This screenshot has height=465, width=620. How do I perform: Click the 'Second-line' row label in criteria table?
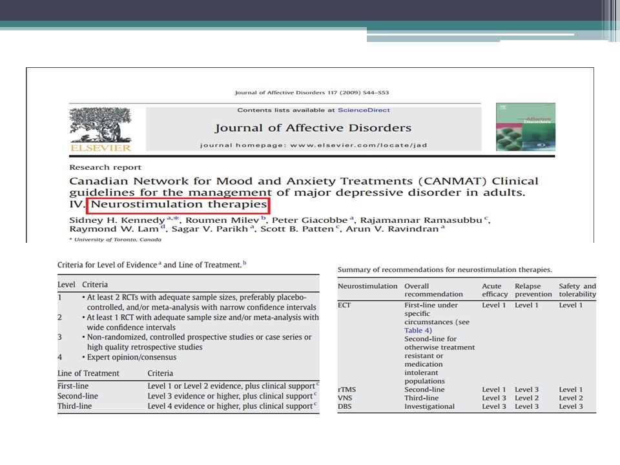click(77, 396)
